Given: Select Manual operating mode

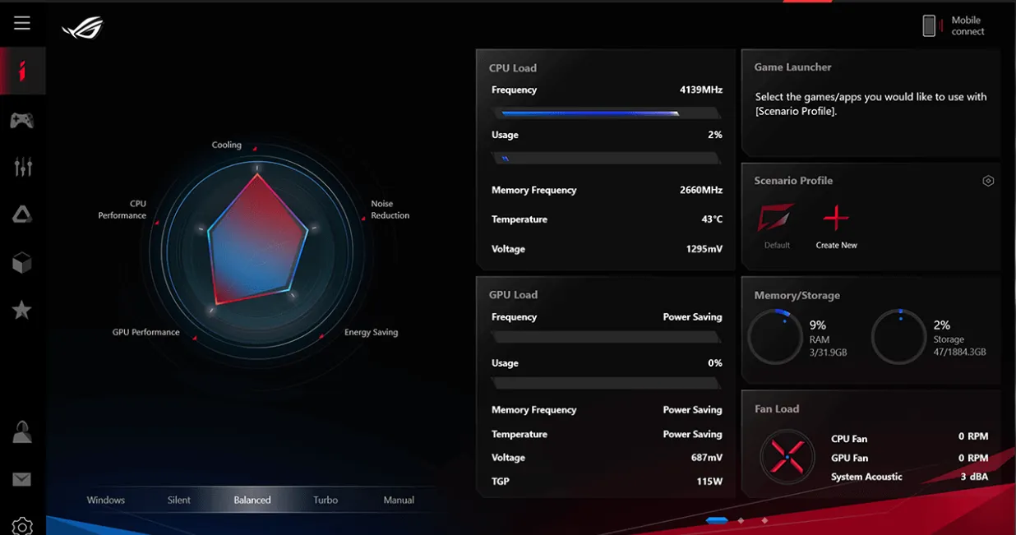Looking at the screenshot, I should click(399, 500).
